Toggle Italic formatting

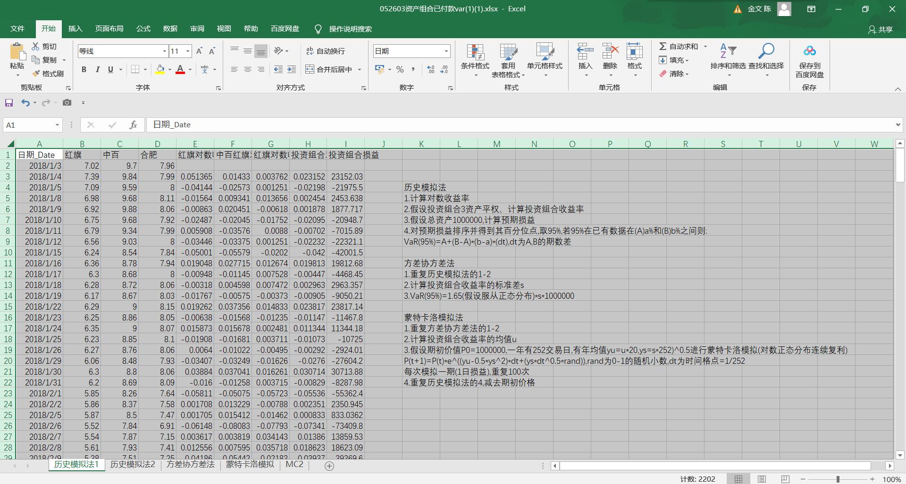[97, 69]
